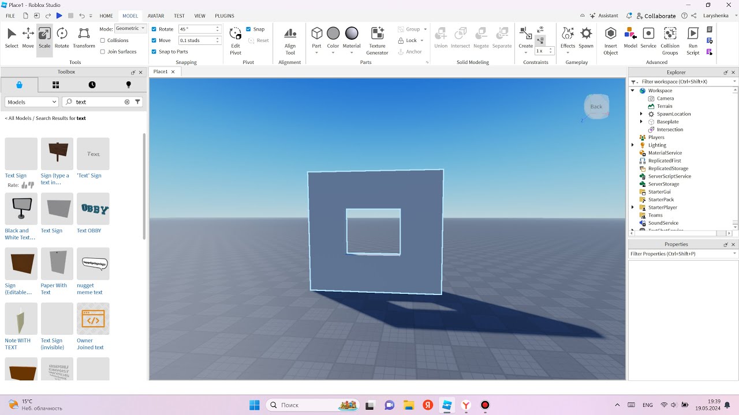Open Toolbox search filter options
This screenshot has width=739, height=415.
[x=137, y=101]
